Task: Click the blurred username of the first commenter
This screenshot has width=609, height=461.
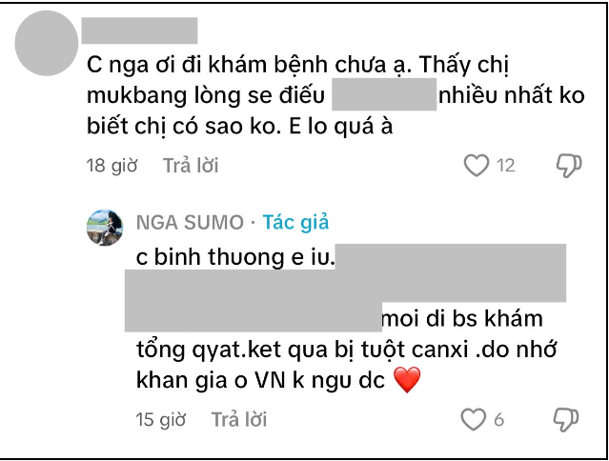Action: pyautogui.click(x=139, y=30)
